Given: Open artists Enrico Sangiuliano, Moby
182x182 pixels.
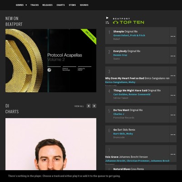Looking at the screenshot, I should tap(120, 82).
